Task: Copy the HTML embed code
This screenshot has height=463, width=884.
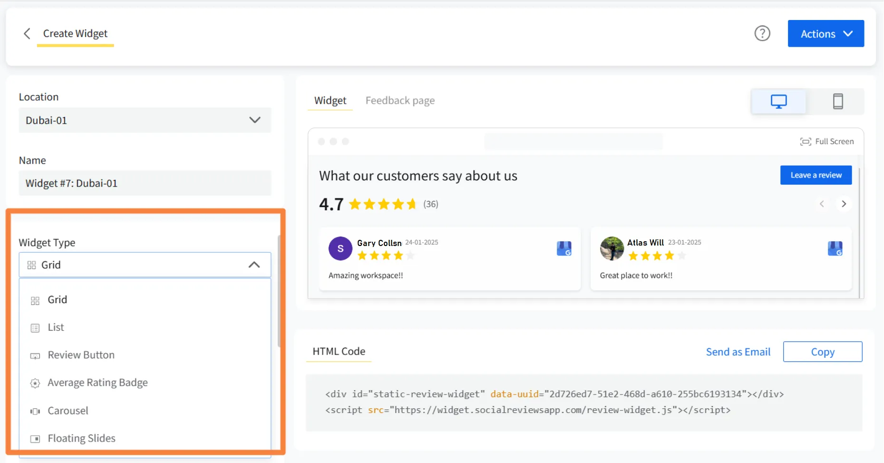Action: 822,351
